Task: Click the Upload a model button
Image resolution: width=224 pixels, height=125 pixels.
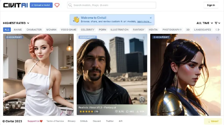Action: (x=41, y=5)
